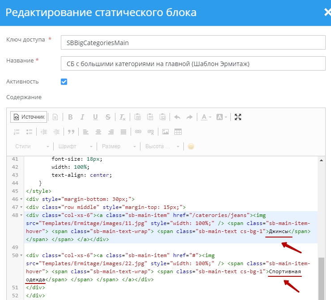Click the emoji smiley icon

tap(191, 146)
